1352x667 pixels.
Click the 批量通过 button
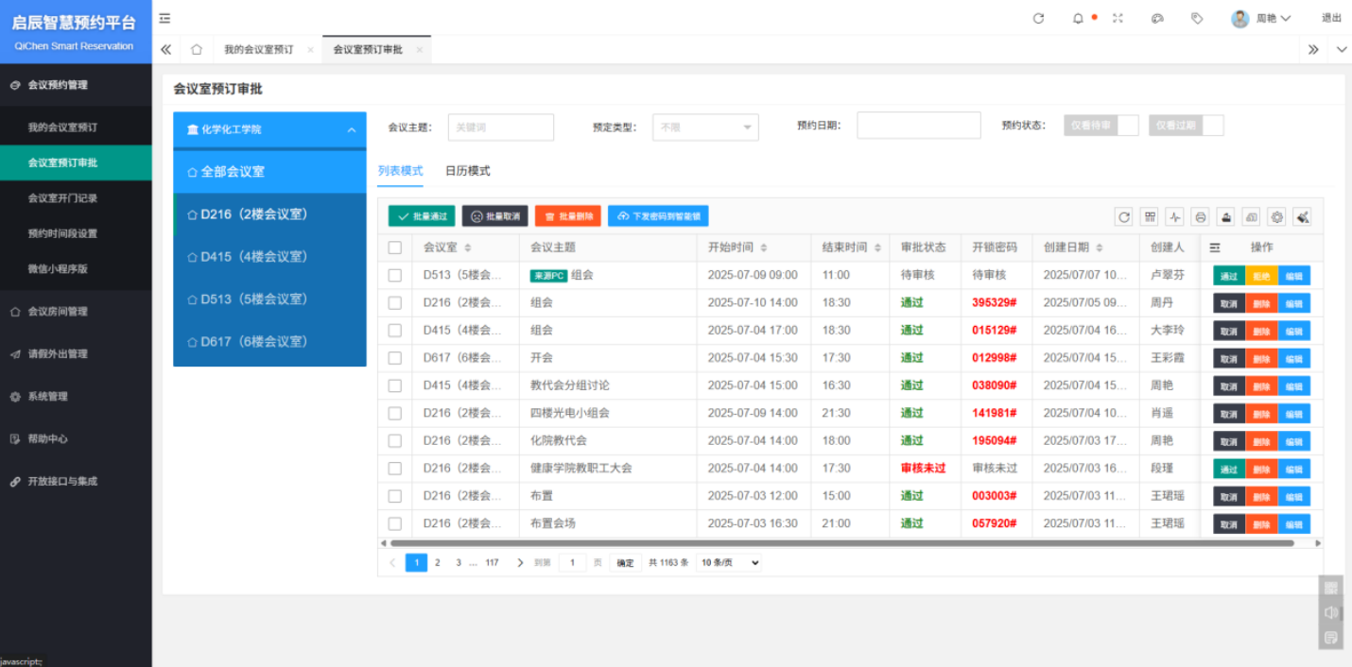click(422, 216)
